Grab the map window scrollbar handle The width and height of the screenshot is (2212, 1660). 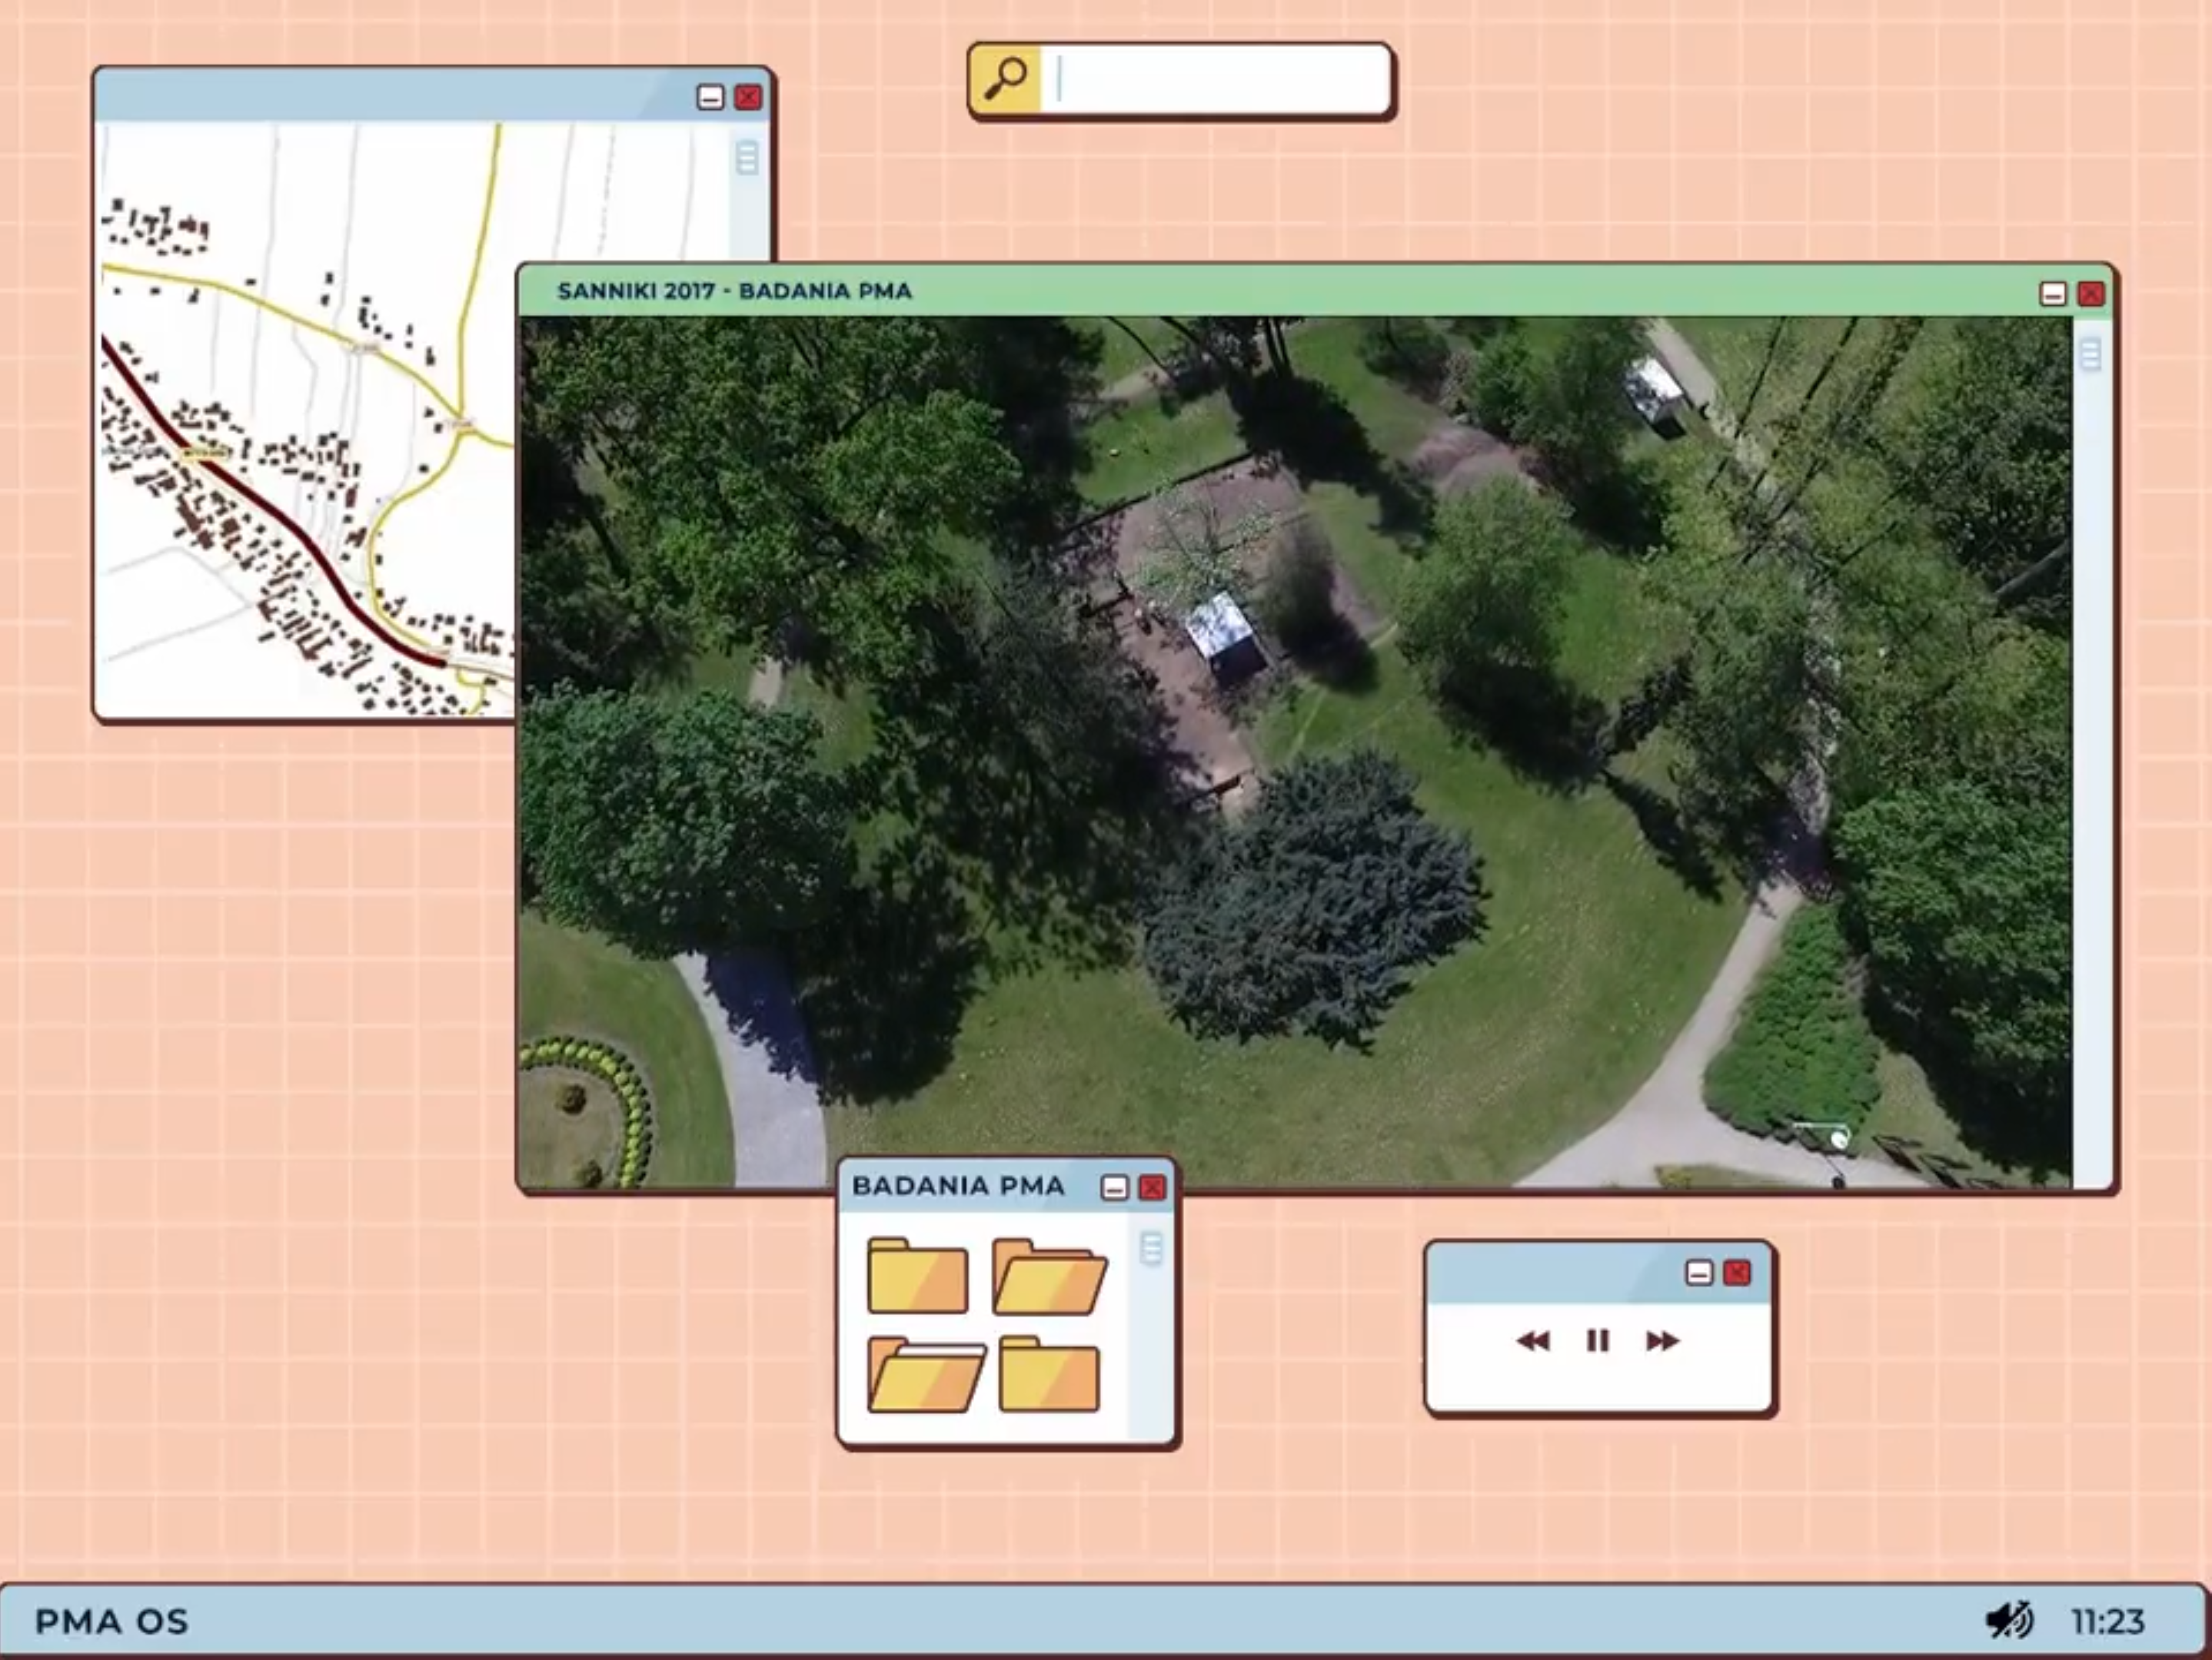point(746,158)
